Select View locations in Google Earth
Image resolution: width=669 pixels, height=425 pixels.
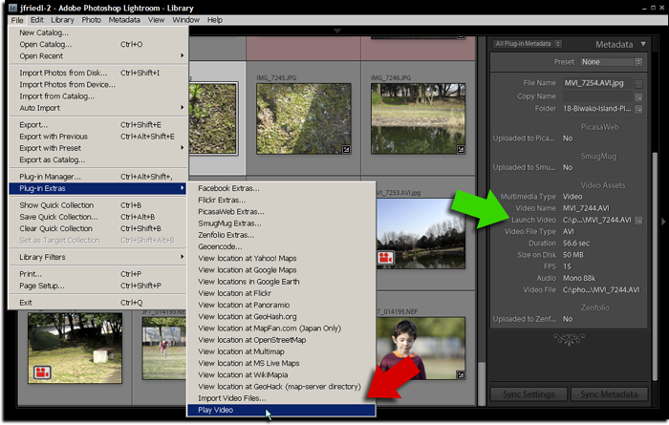(281, 282)
